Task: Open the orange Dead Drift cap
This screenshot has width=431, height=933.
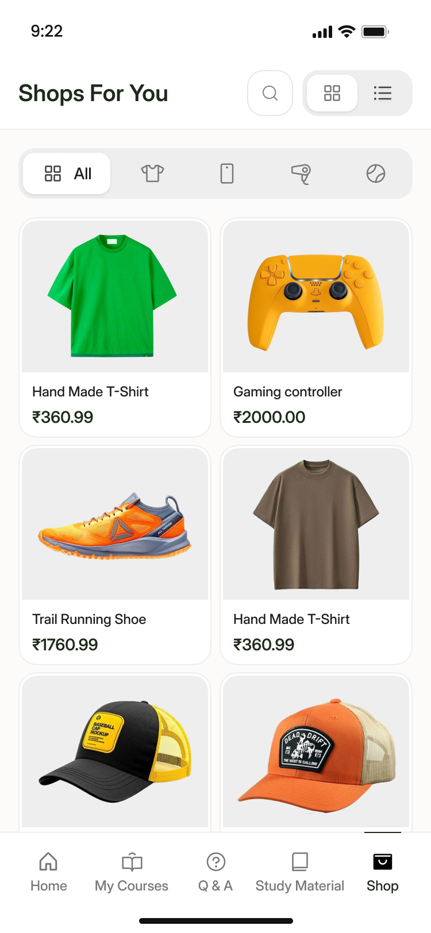Action: (x=316, y=750)
